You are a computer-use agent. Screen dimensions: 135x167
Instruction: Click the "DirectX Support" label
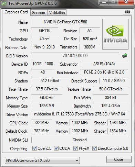click(x=84, y=81)
